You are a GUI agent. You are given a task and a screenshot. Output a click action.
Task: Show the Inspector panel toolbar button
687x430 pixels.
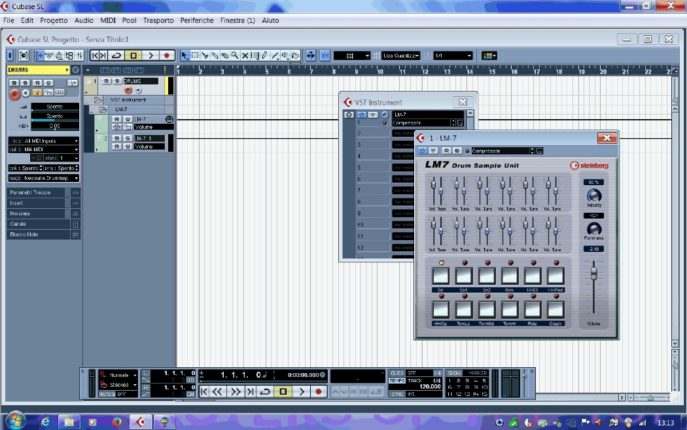point(39,56)
